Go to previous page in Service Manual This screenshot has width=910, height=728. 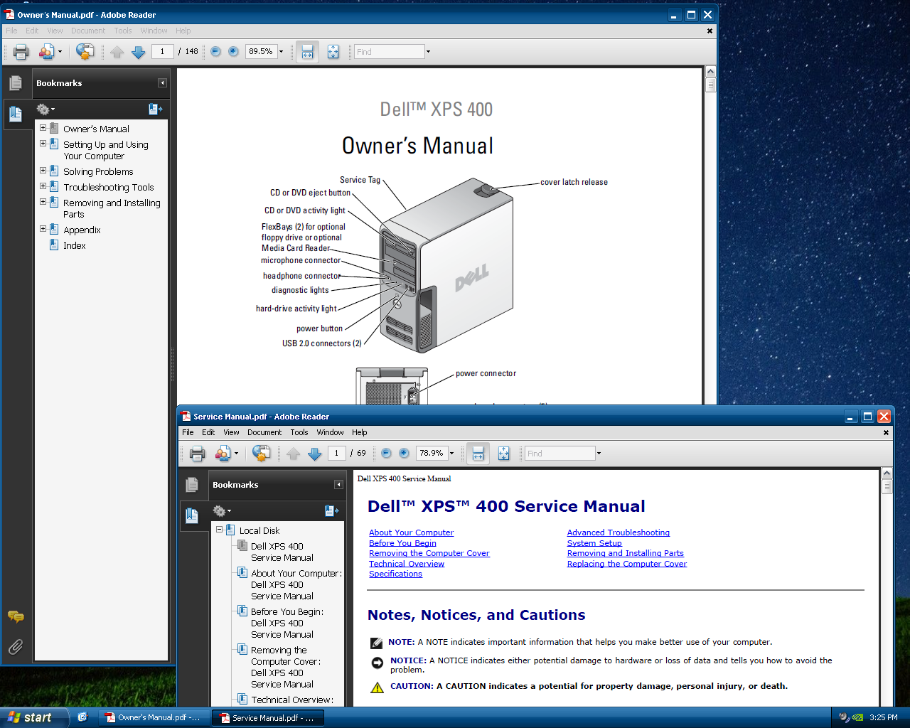point(293,453)
